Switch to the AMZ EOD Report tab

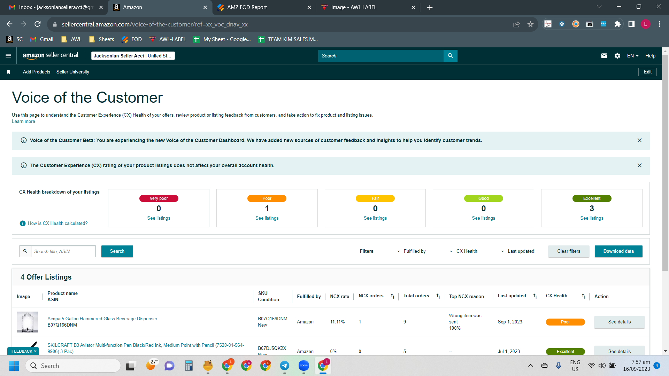coord(264,7)
